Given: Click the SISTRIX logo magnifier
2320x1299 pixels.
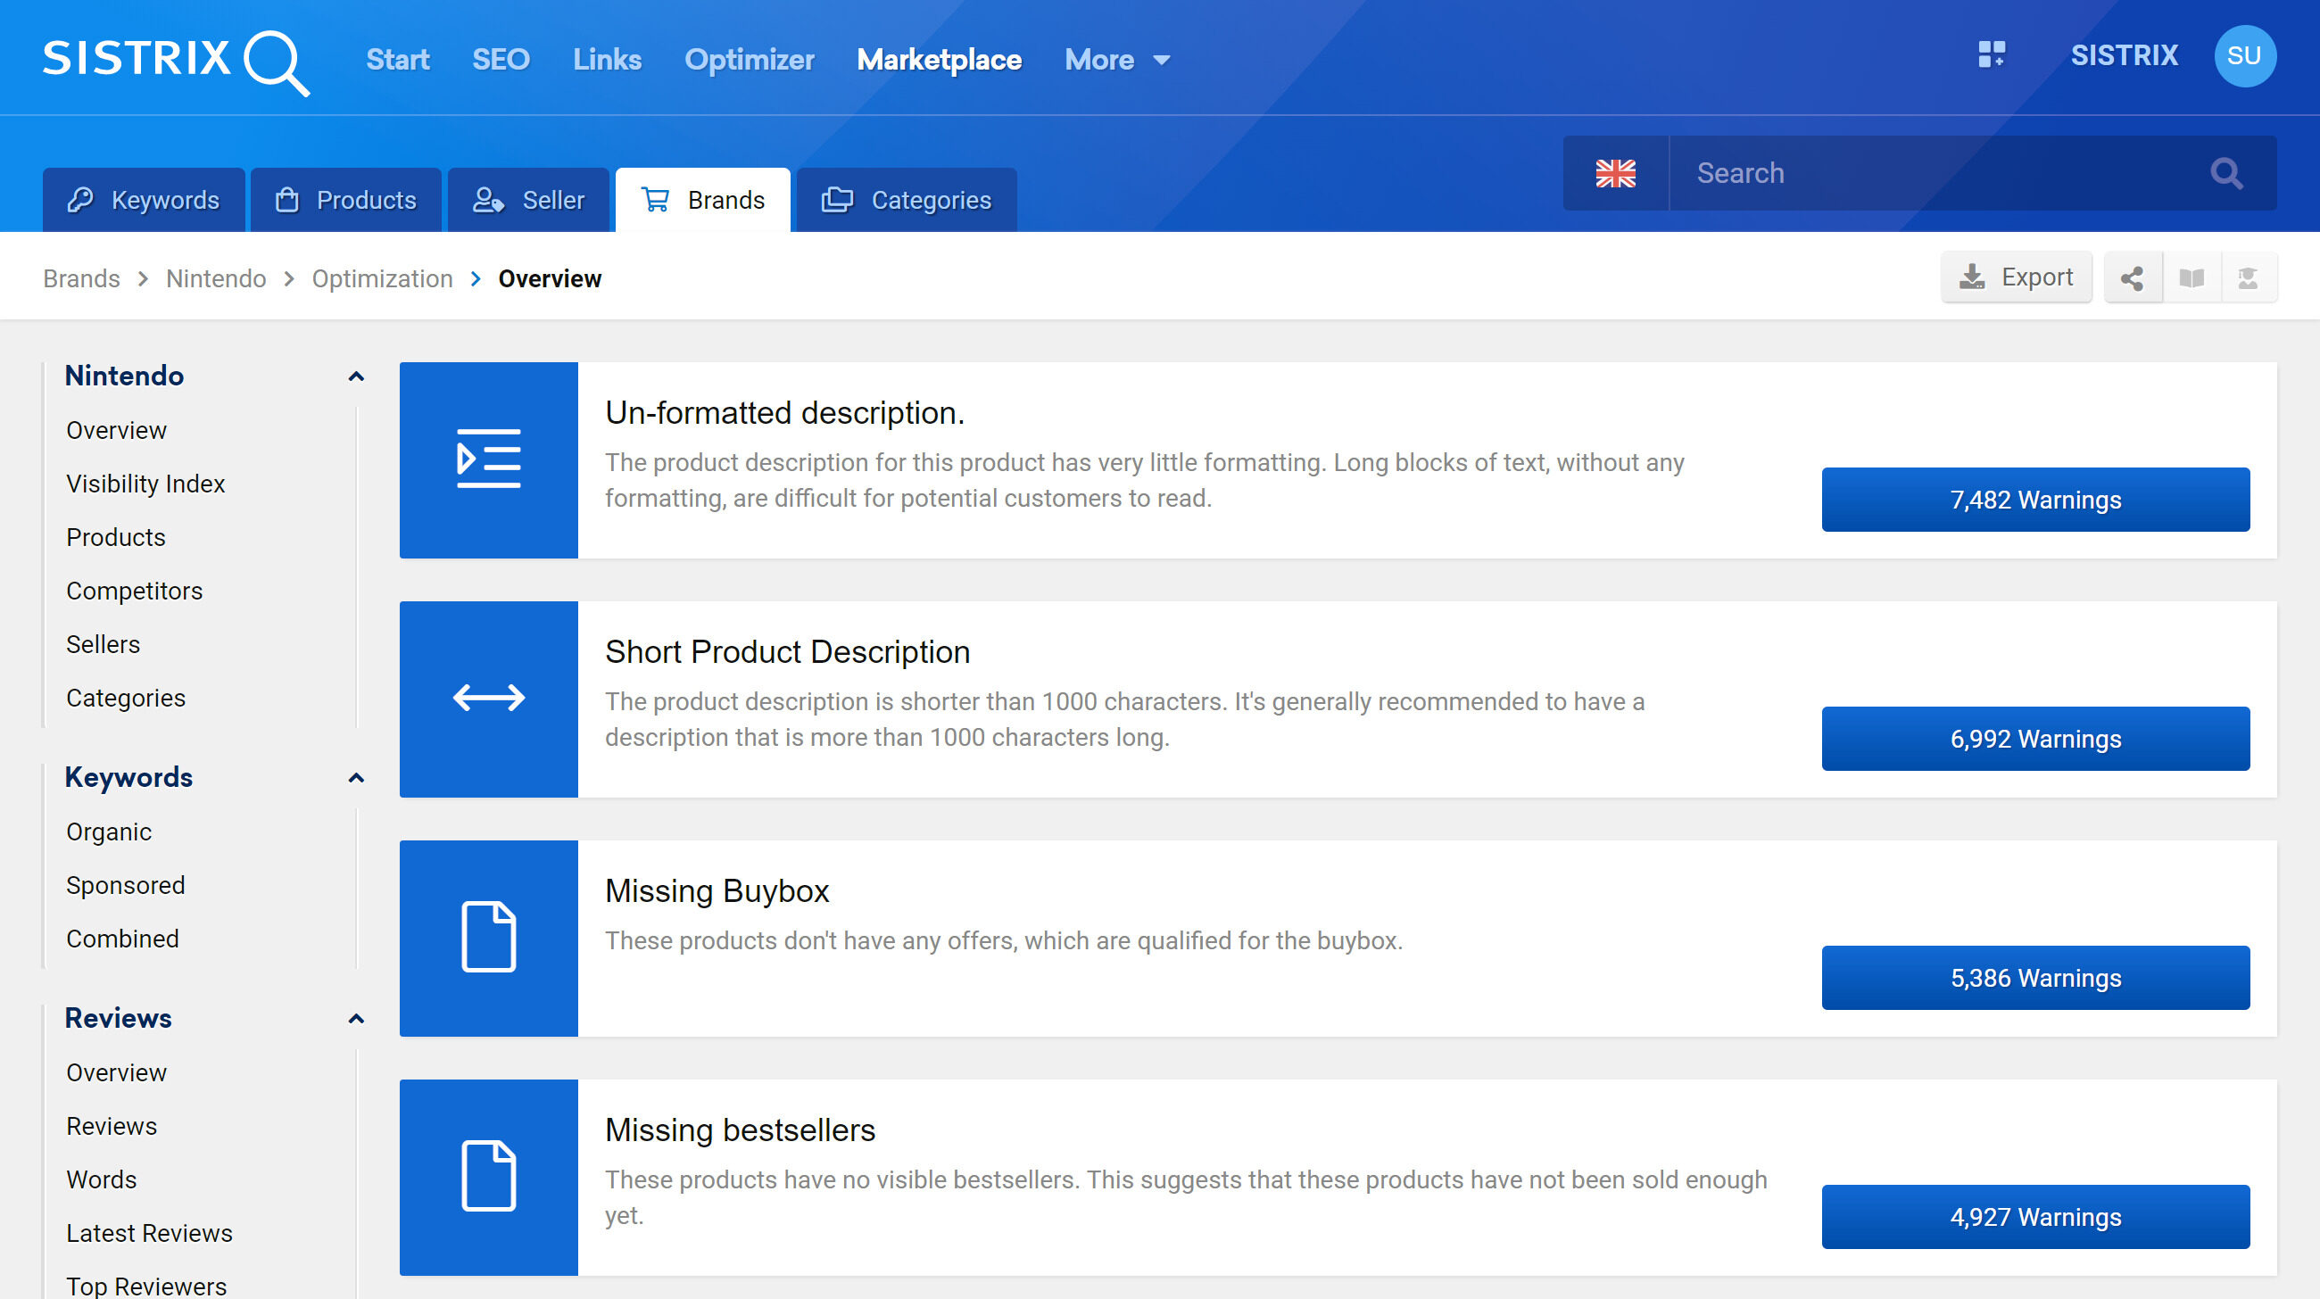Looking at the screenshot, I should (277, 63).
